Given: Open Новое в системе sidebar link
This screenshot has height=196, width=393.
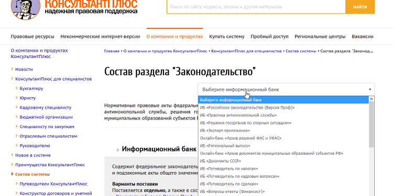Looking at the screenshot, I should [33, 155].
